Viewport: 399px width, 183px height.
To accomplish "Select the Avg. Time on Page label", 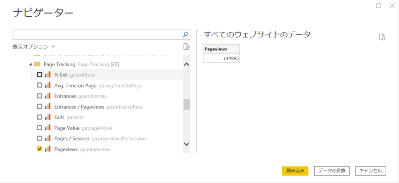I will coord(75,86).
